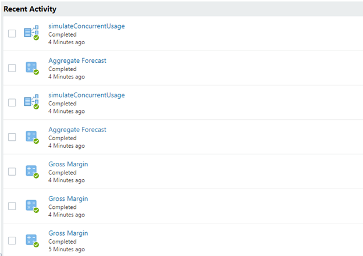Select the checkbox beside the first Aggregate Forecast
This screenshot has width=363, height=256.
pyautogui.click(x=12, y=68)
